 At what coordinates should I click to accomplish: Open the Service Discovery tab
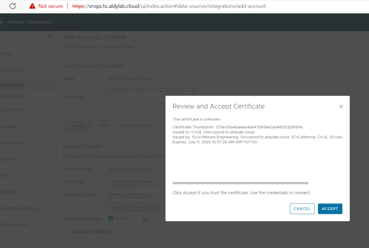(x=137, y=126)
